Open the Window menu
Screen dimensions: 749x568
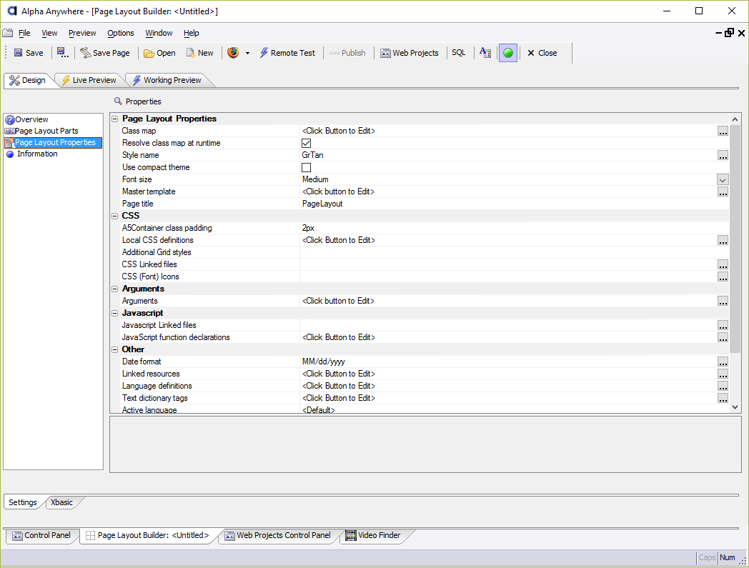pyautogui.click(x=159, y=33)
